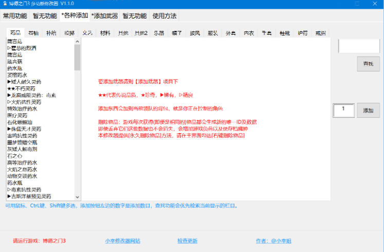Screen dimensions: 384x252
Task: Open the 帽子 sub-tab
Action: (177, 33)
